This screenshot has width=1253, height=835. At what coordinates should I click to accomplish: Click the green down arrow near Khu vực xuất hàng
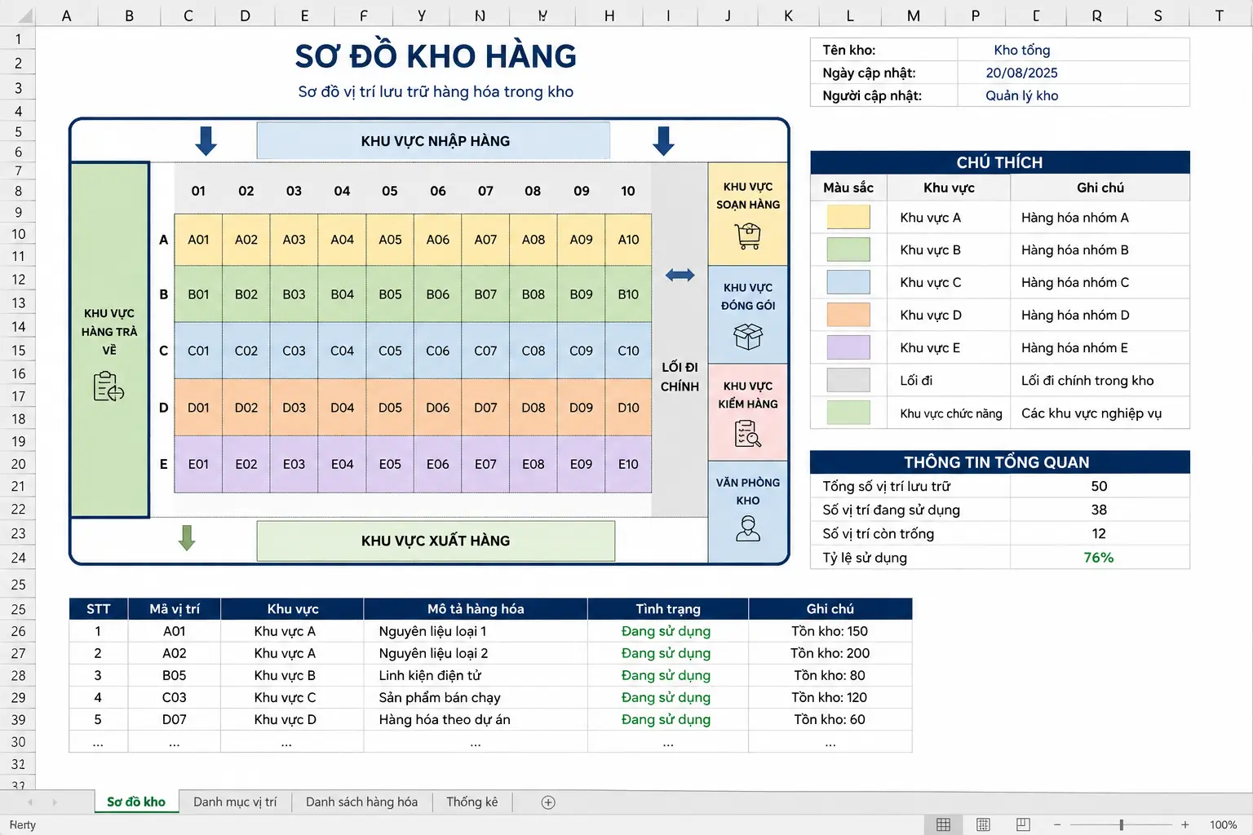coord(187,538)
